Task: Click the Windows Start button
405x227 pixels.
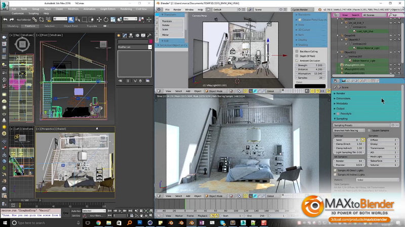Action: coord(5,223)
